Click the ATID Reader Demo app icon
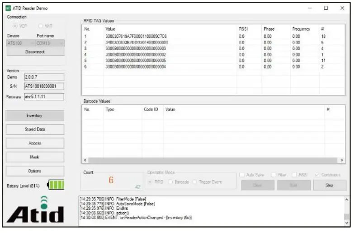355x233 pixels. [8, 8]
